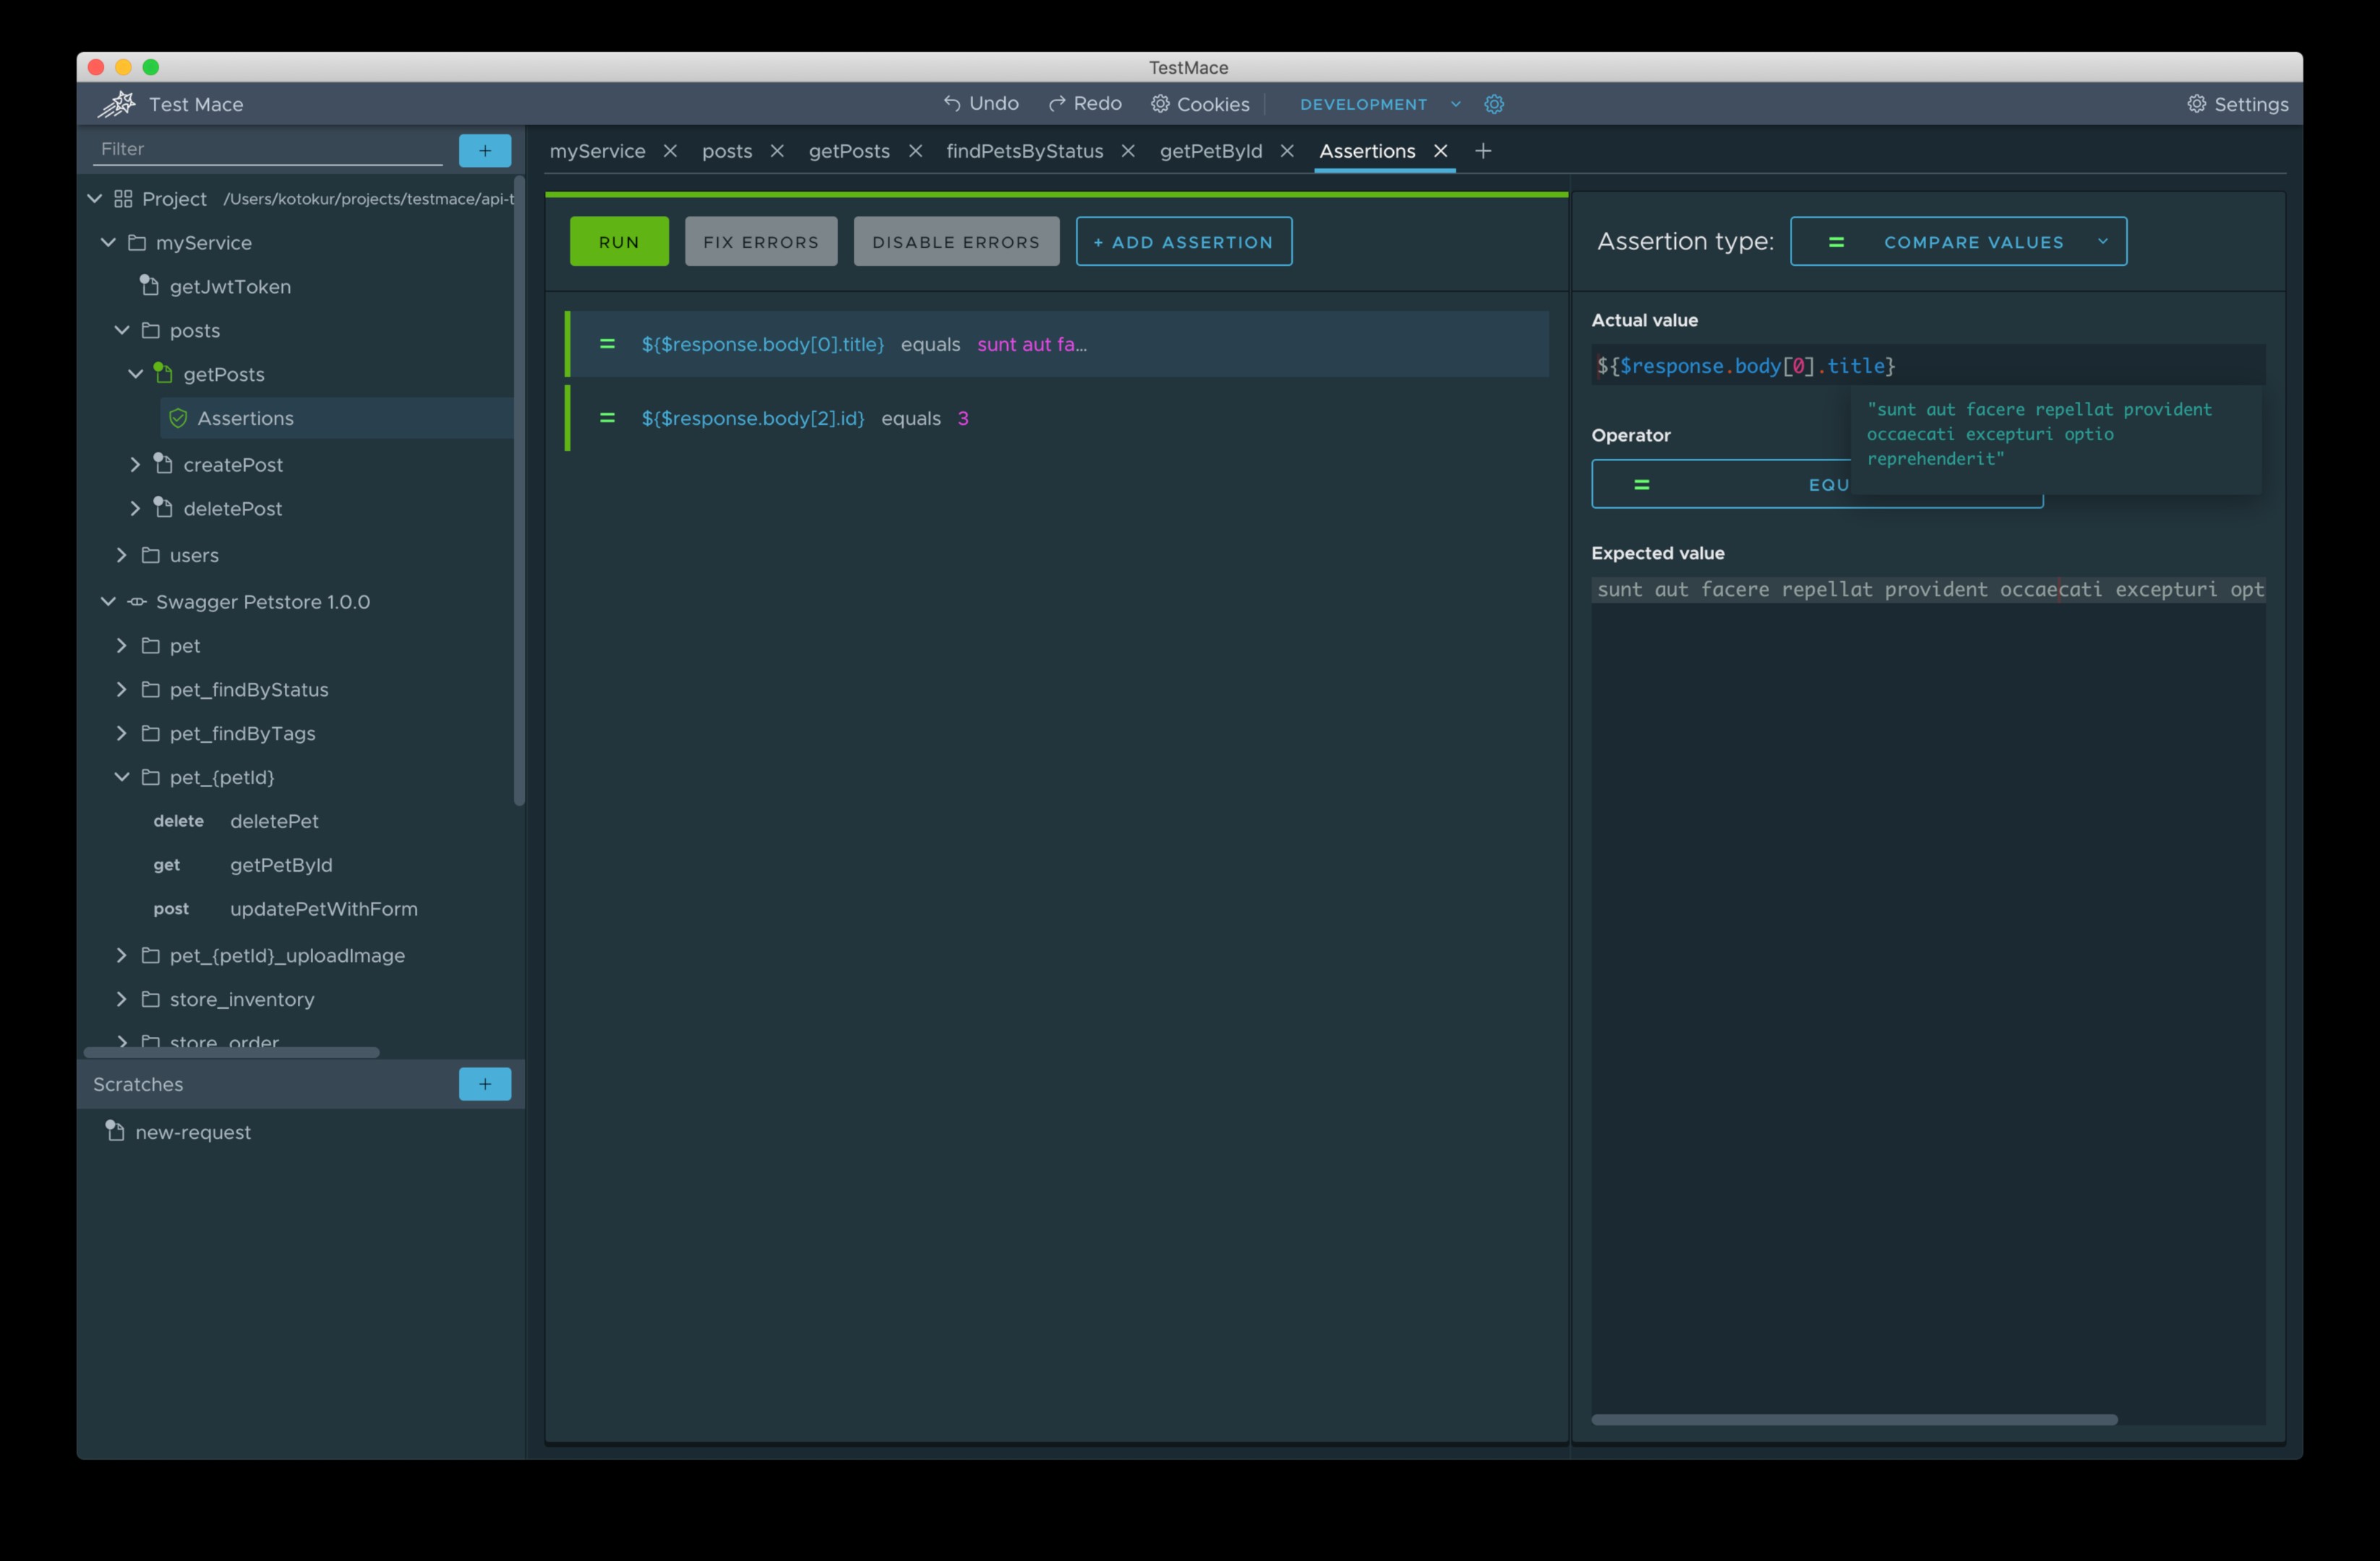Close the getPetById tab
2380x1561 pixels.
point(1287,151)
